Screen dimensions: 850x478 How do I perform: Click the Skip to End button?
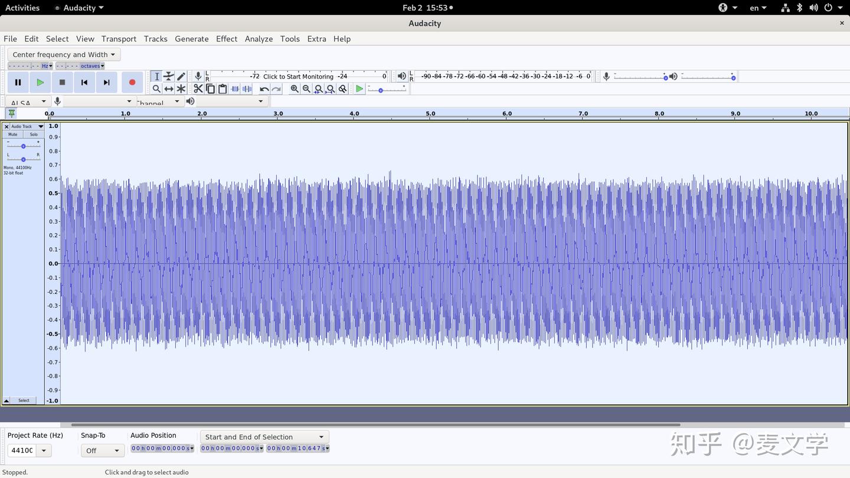pos(107,82)
